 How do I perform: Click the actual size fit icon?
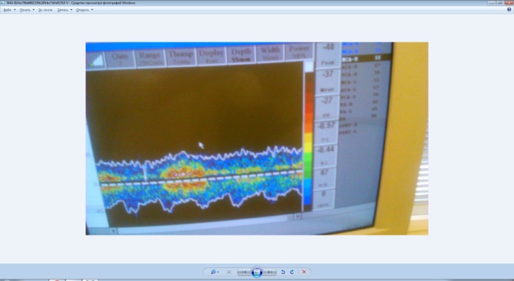click(229, 272)
